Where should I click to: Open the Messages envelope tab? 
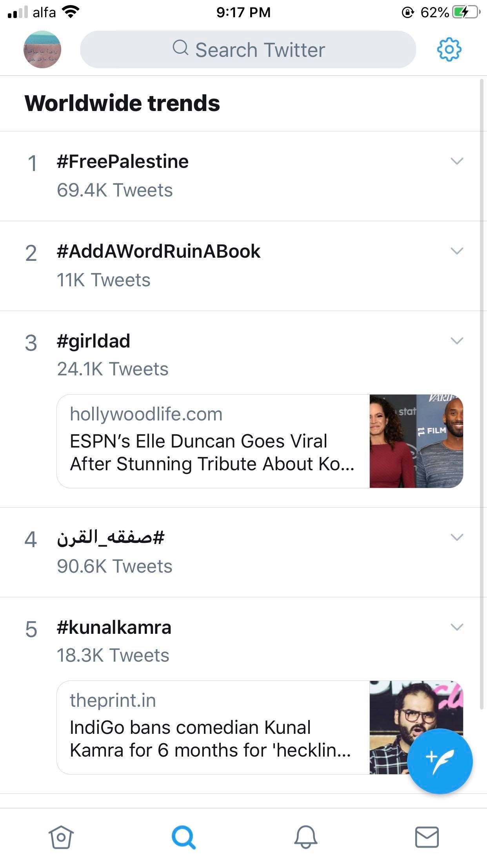point(427,837)
